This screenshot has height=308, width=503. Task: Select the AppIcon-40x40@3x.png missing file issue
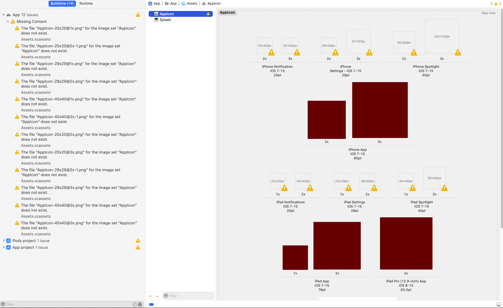[x=78, y=225]
